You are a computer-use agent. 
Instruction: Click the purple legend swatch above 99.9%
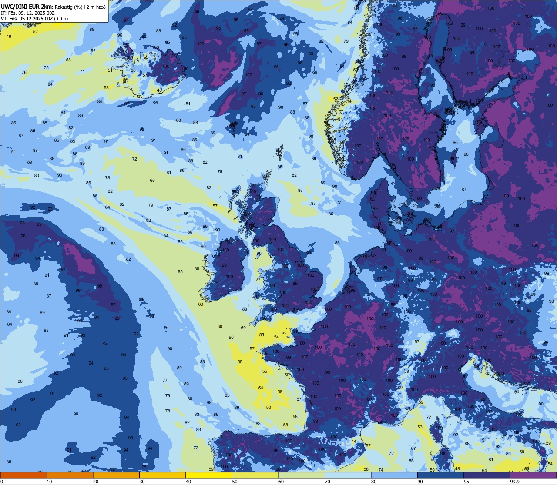click(533, 475)
